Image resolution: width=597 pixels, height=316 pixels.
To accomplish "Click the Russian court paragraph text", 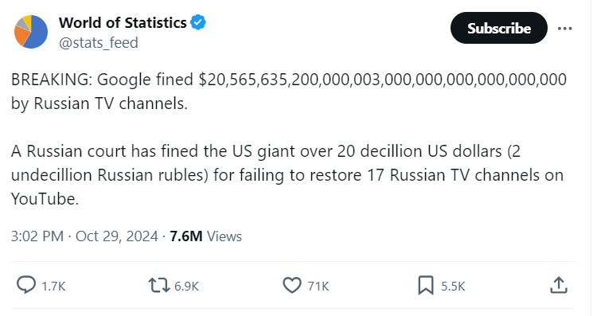I will [x=287, y=175].
